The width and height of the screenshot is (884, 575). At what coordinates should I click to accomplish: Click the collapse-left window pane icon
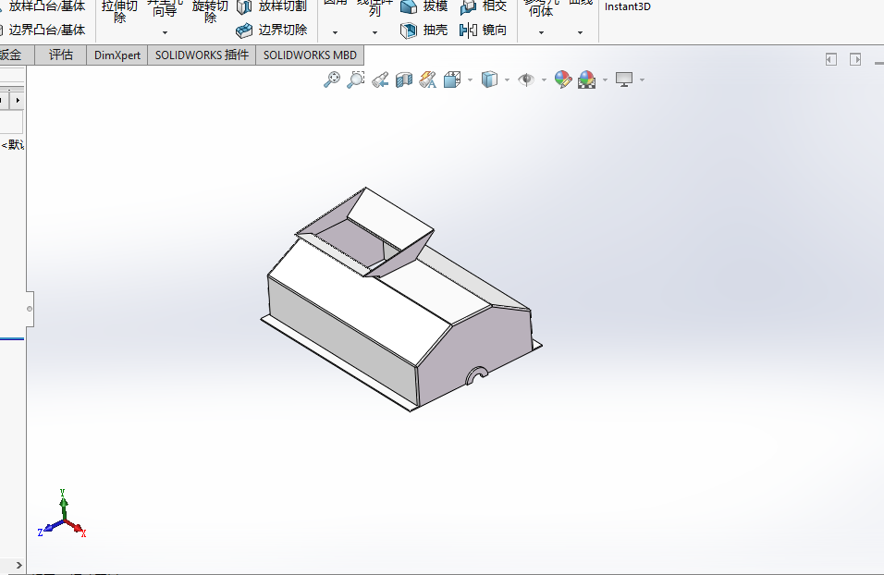(x=831, y=59)
